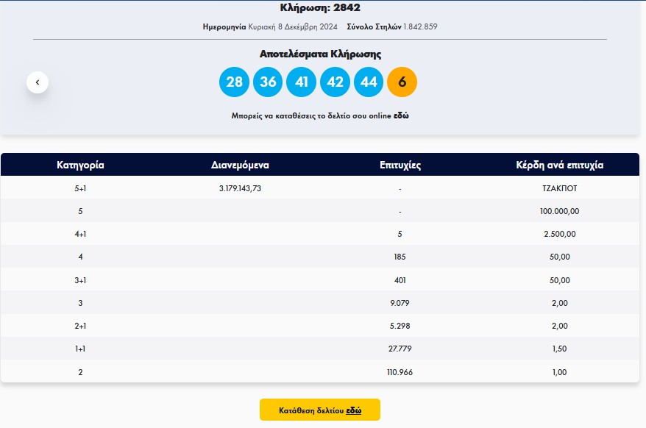646x428 pixels.
Task: Click the 1,50 winnings cell
Action: [559, 349]
